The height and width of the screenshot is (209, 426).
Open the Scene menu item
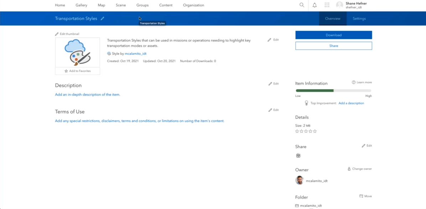pos(121,5)
